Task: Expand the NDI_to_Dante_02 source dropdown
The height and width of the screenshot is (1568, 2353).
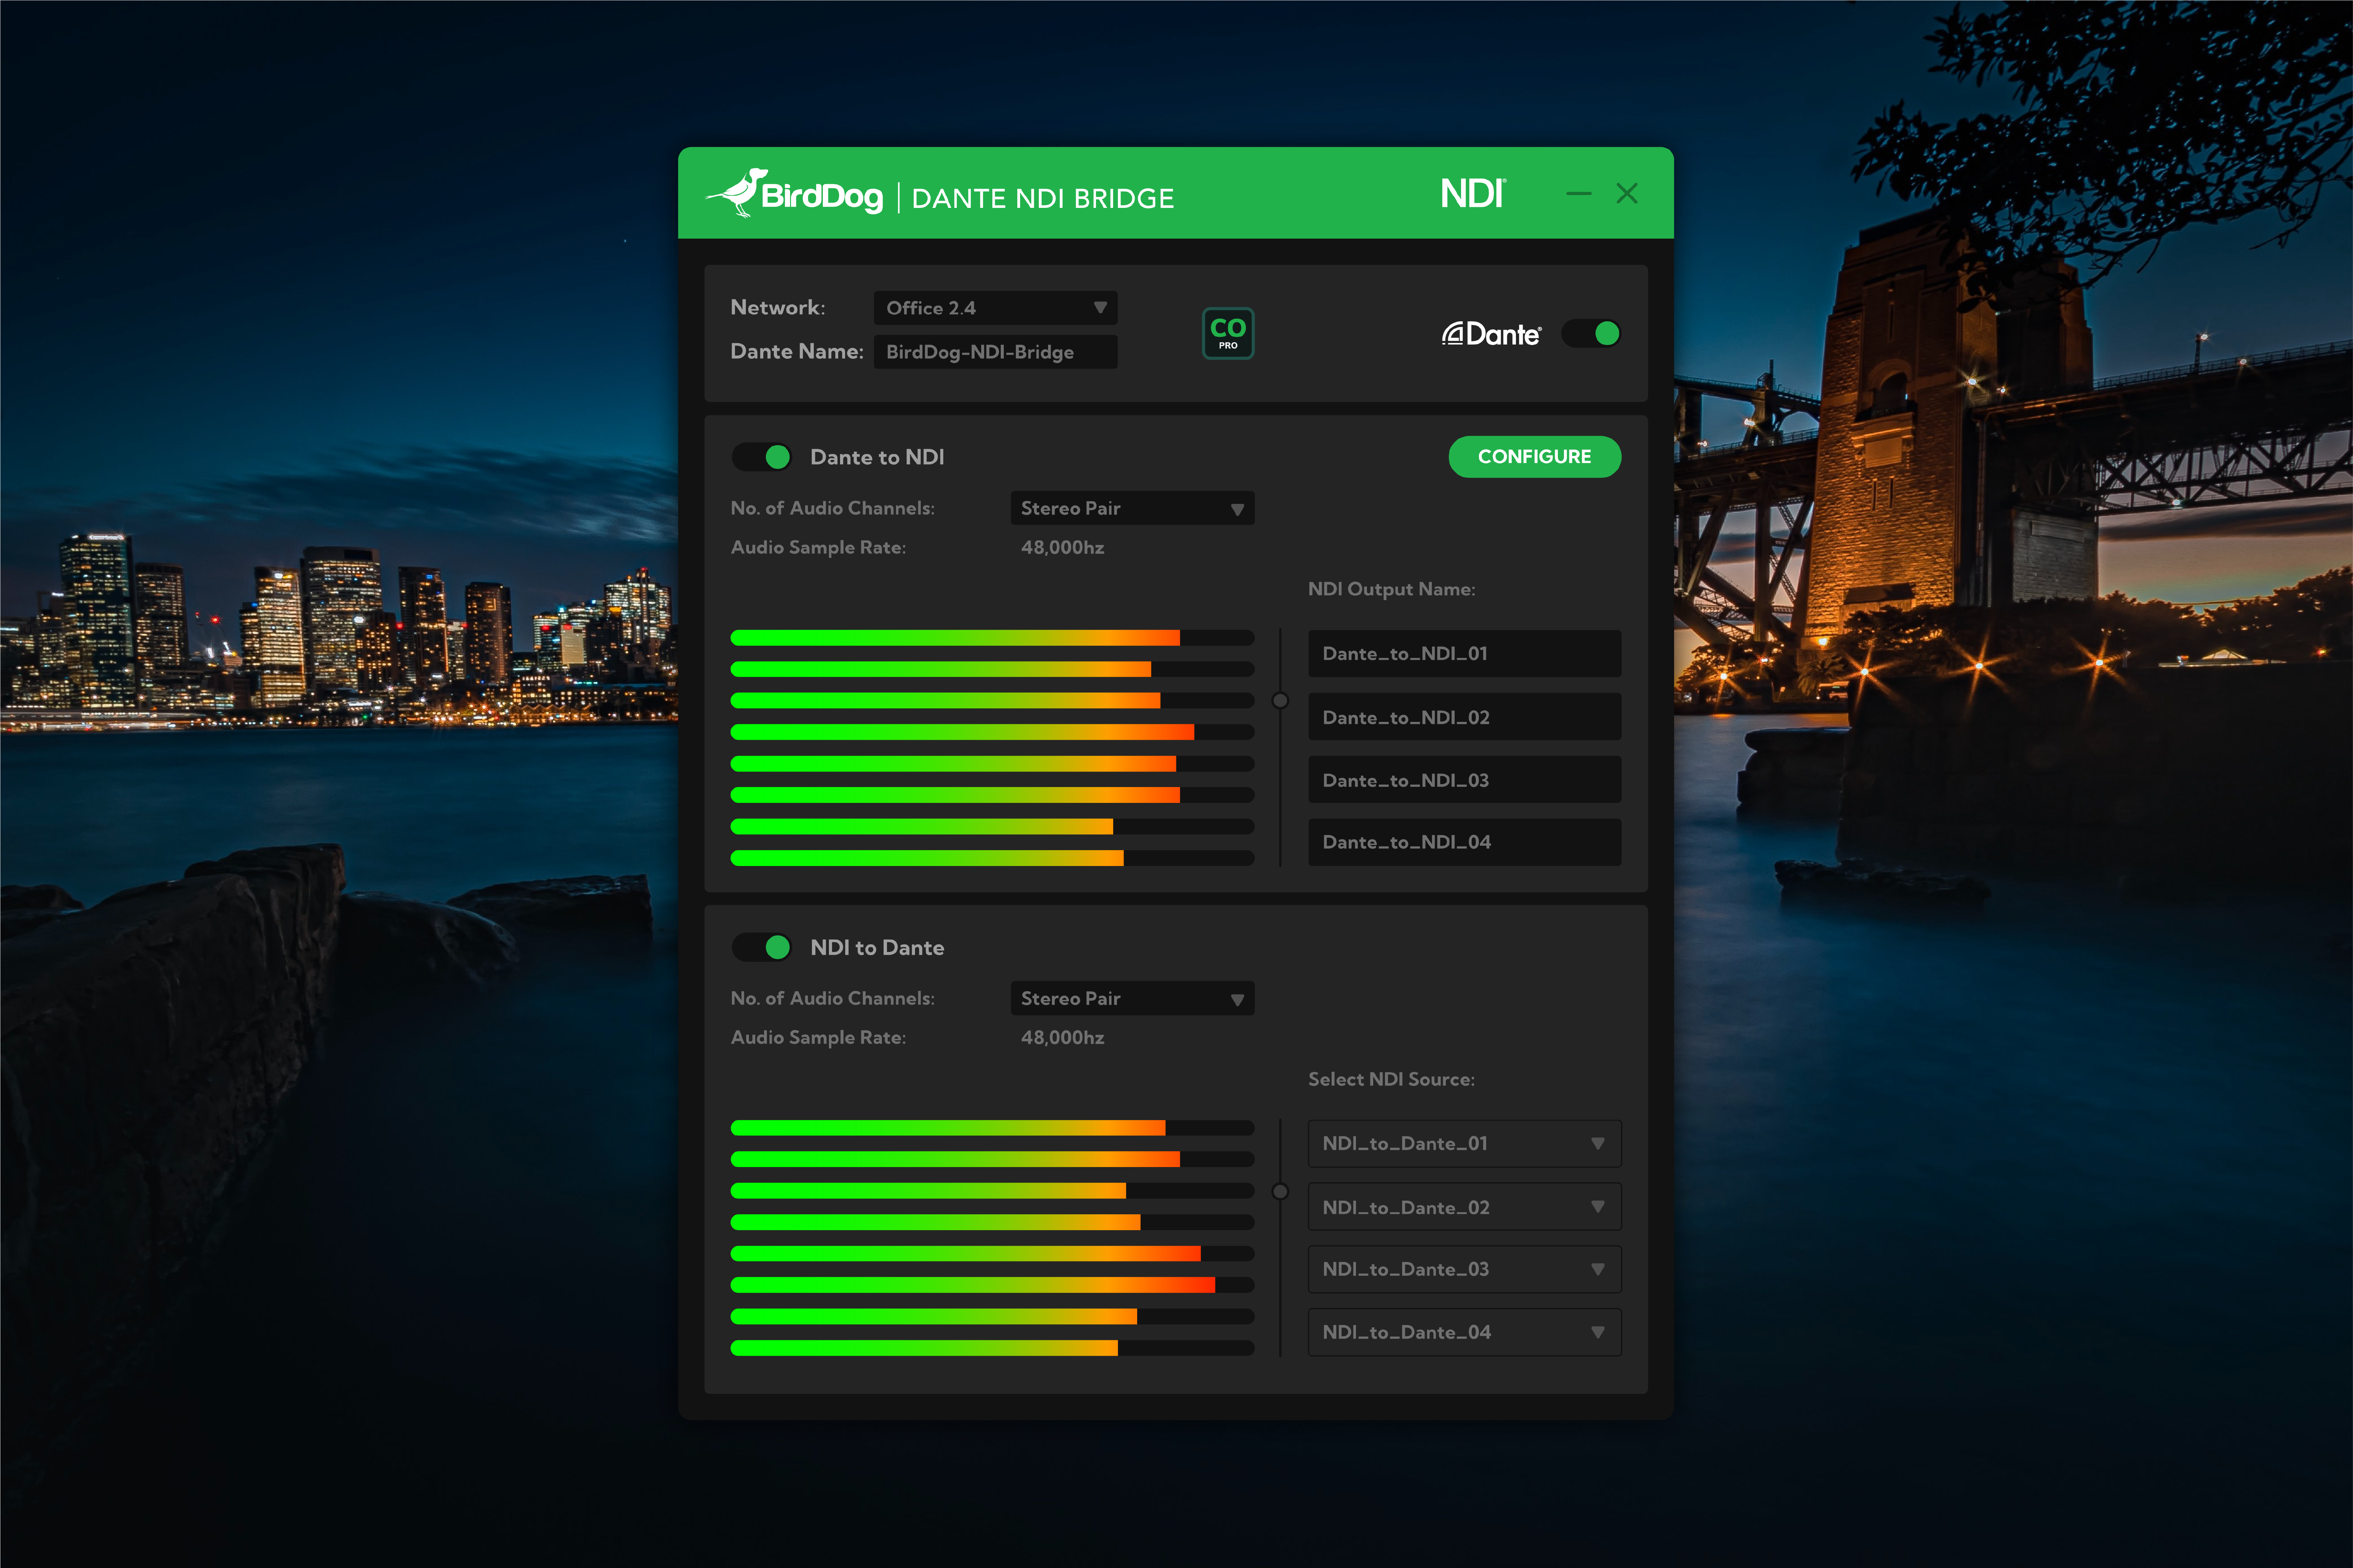Action: (x=1465, y=1207)
